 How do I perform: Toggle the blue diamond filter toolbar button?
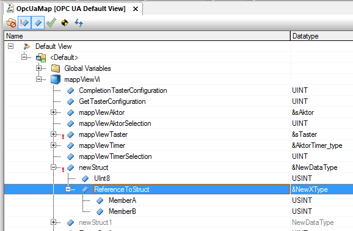point(38,23)
